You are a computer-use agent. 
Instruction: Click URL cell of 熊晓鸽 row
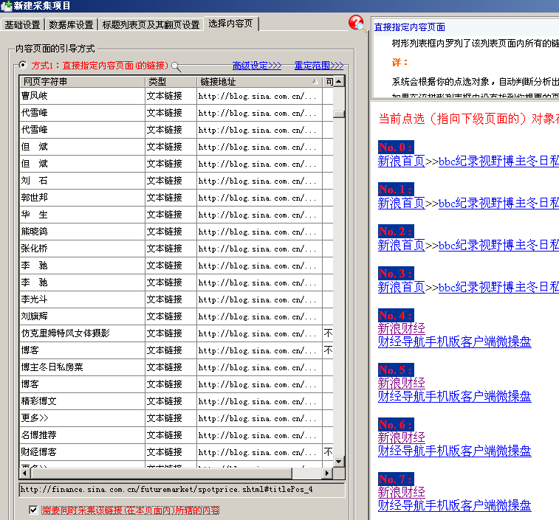tap(259, 232)
